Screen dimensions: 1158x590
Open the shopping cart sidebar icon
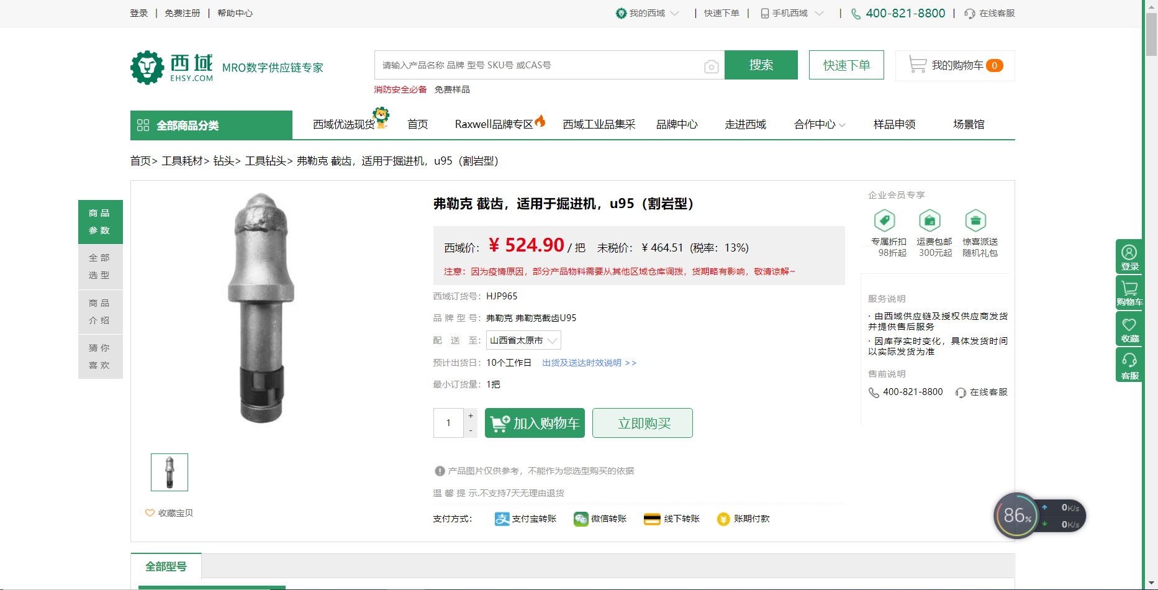1129,292
